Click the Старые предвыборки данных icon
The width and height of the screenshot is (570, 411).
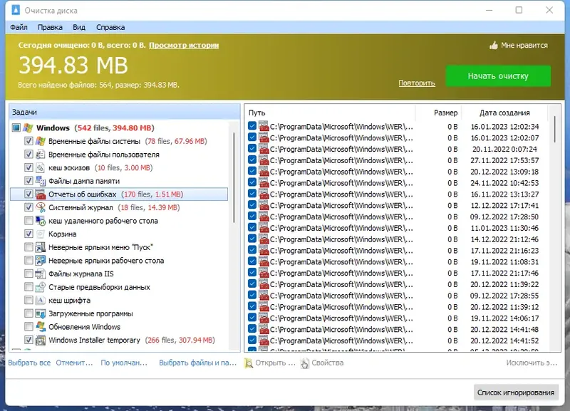coord(41,287)
